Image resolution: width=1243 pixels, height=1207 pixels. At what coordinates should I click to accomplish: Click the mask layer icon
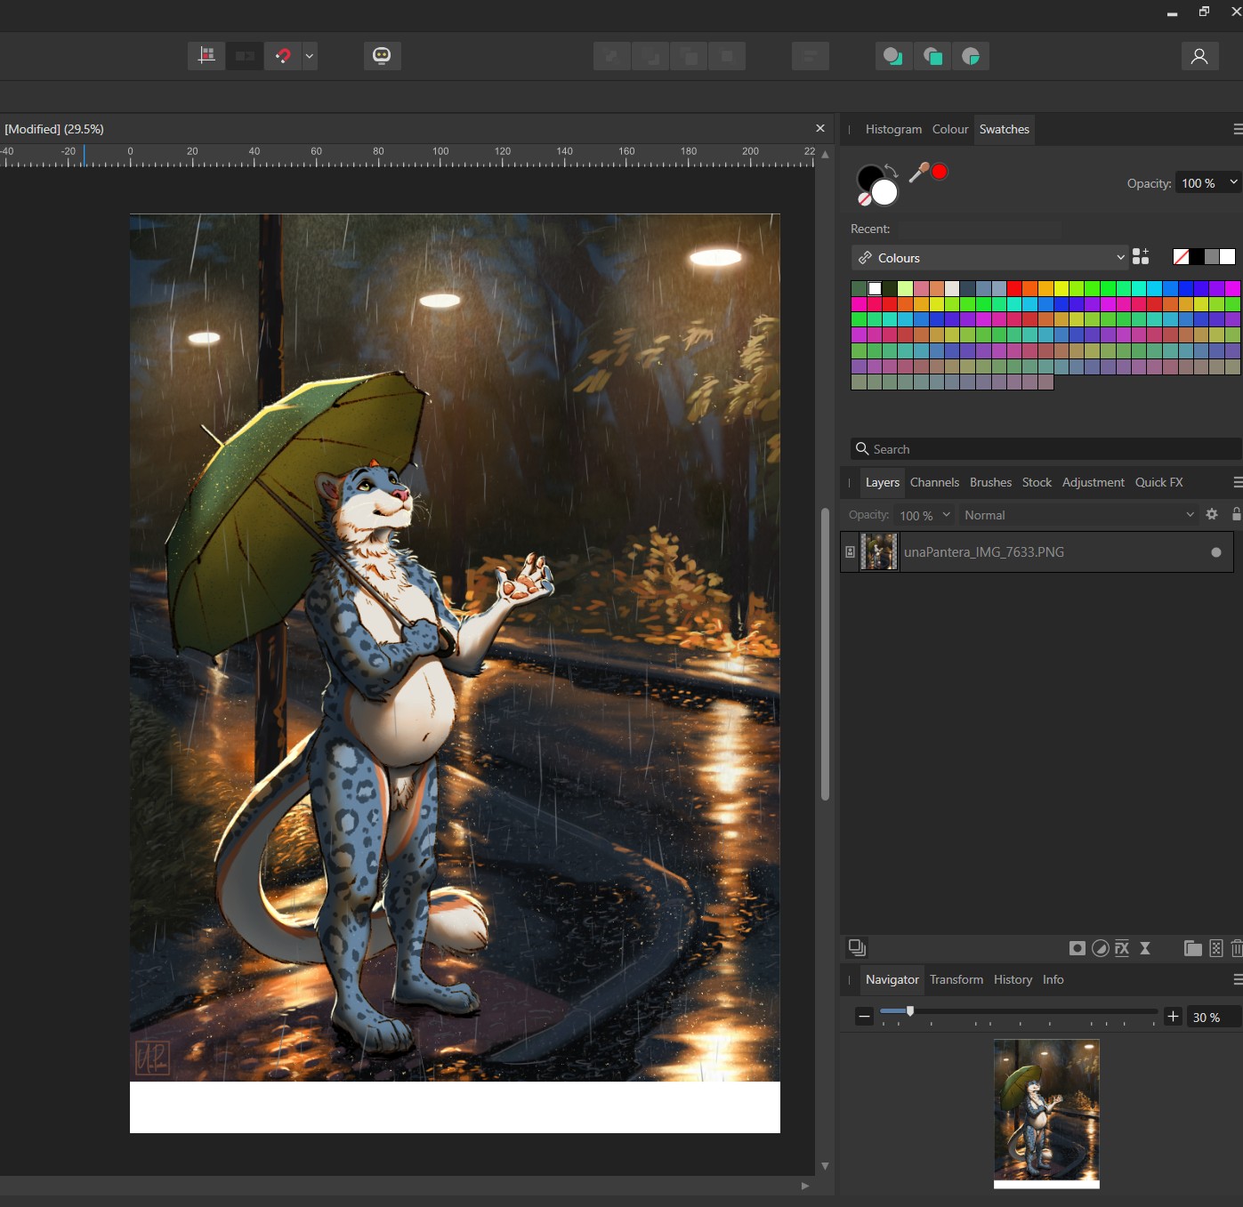click(x=1077, y=948)
